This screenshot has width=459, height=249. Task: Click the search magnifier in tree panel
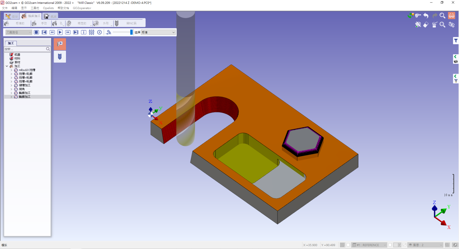[x=48, y=49]
